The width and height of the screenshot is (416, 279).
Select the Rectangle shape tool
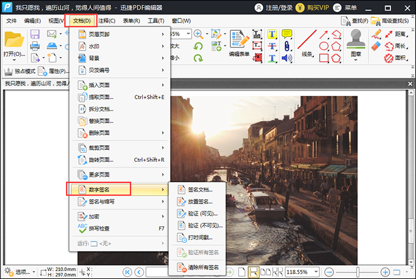(324, 58)
